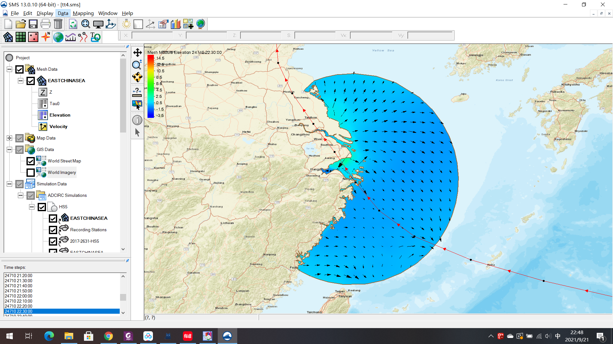
Task: Enable the World Imagery checkbox
Action: pos(31,173)
